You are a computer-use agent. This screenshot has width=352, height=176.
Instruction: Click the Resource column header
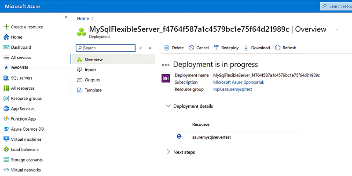[201, 125]
